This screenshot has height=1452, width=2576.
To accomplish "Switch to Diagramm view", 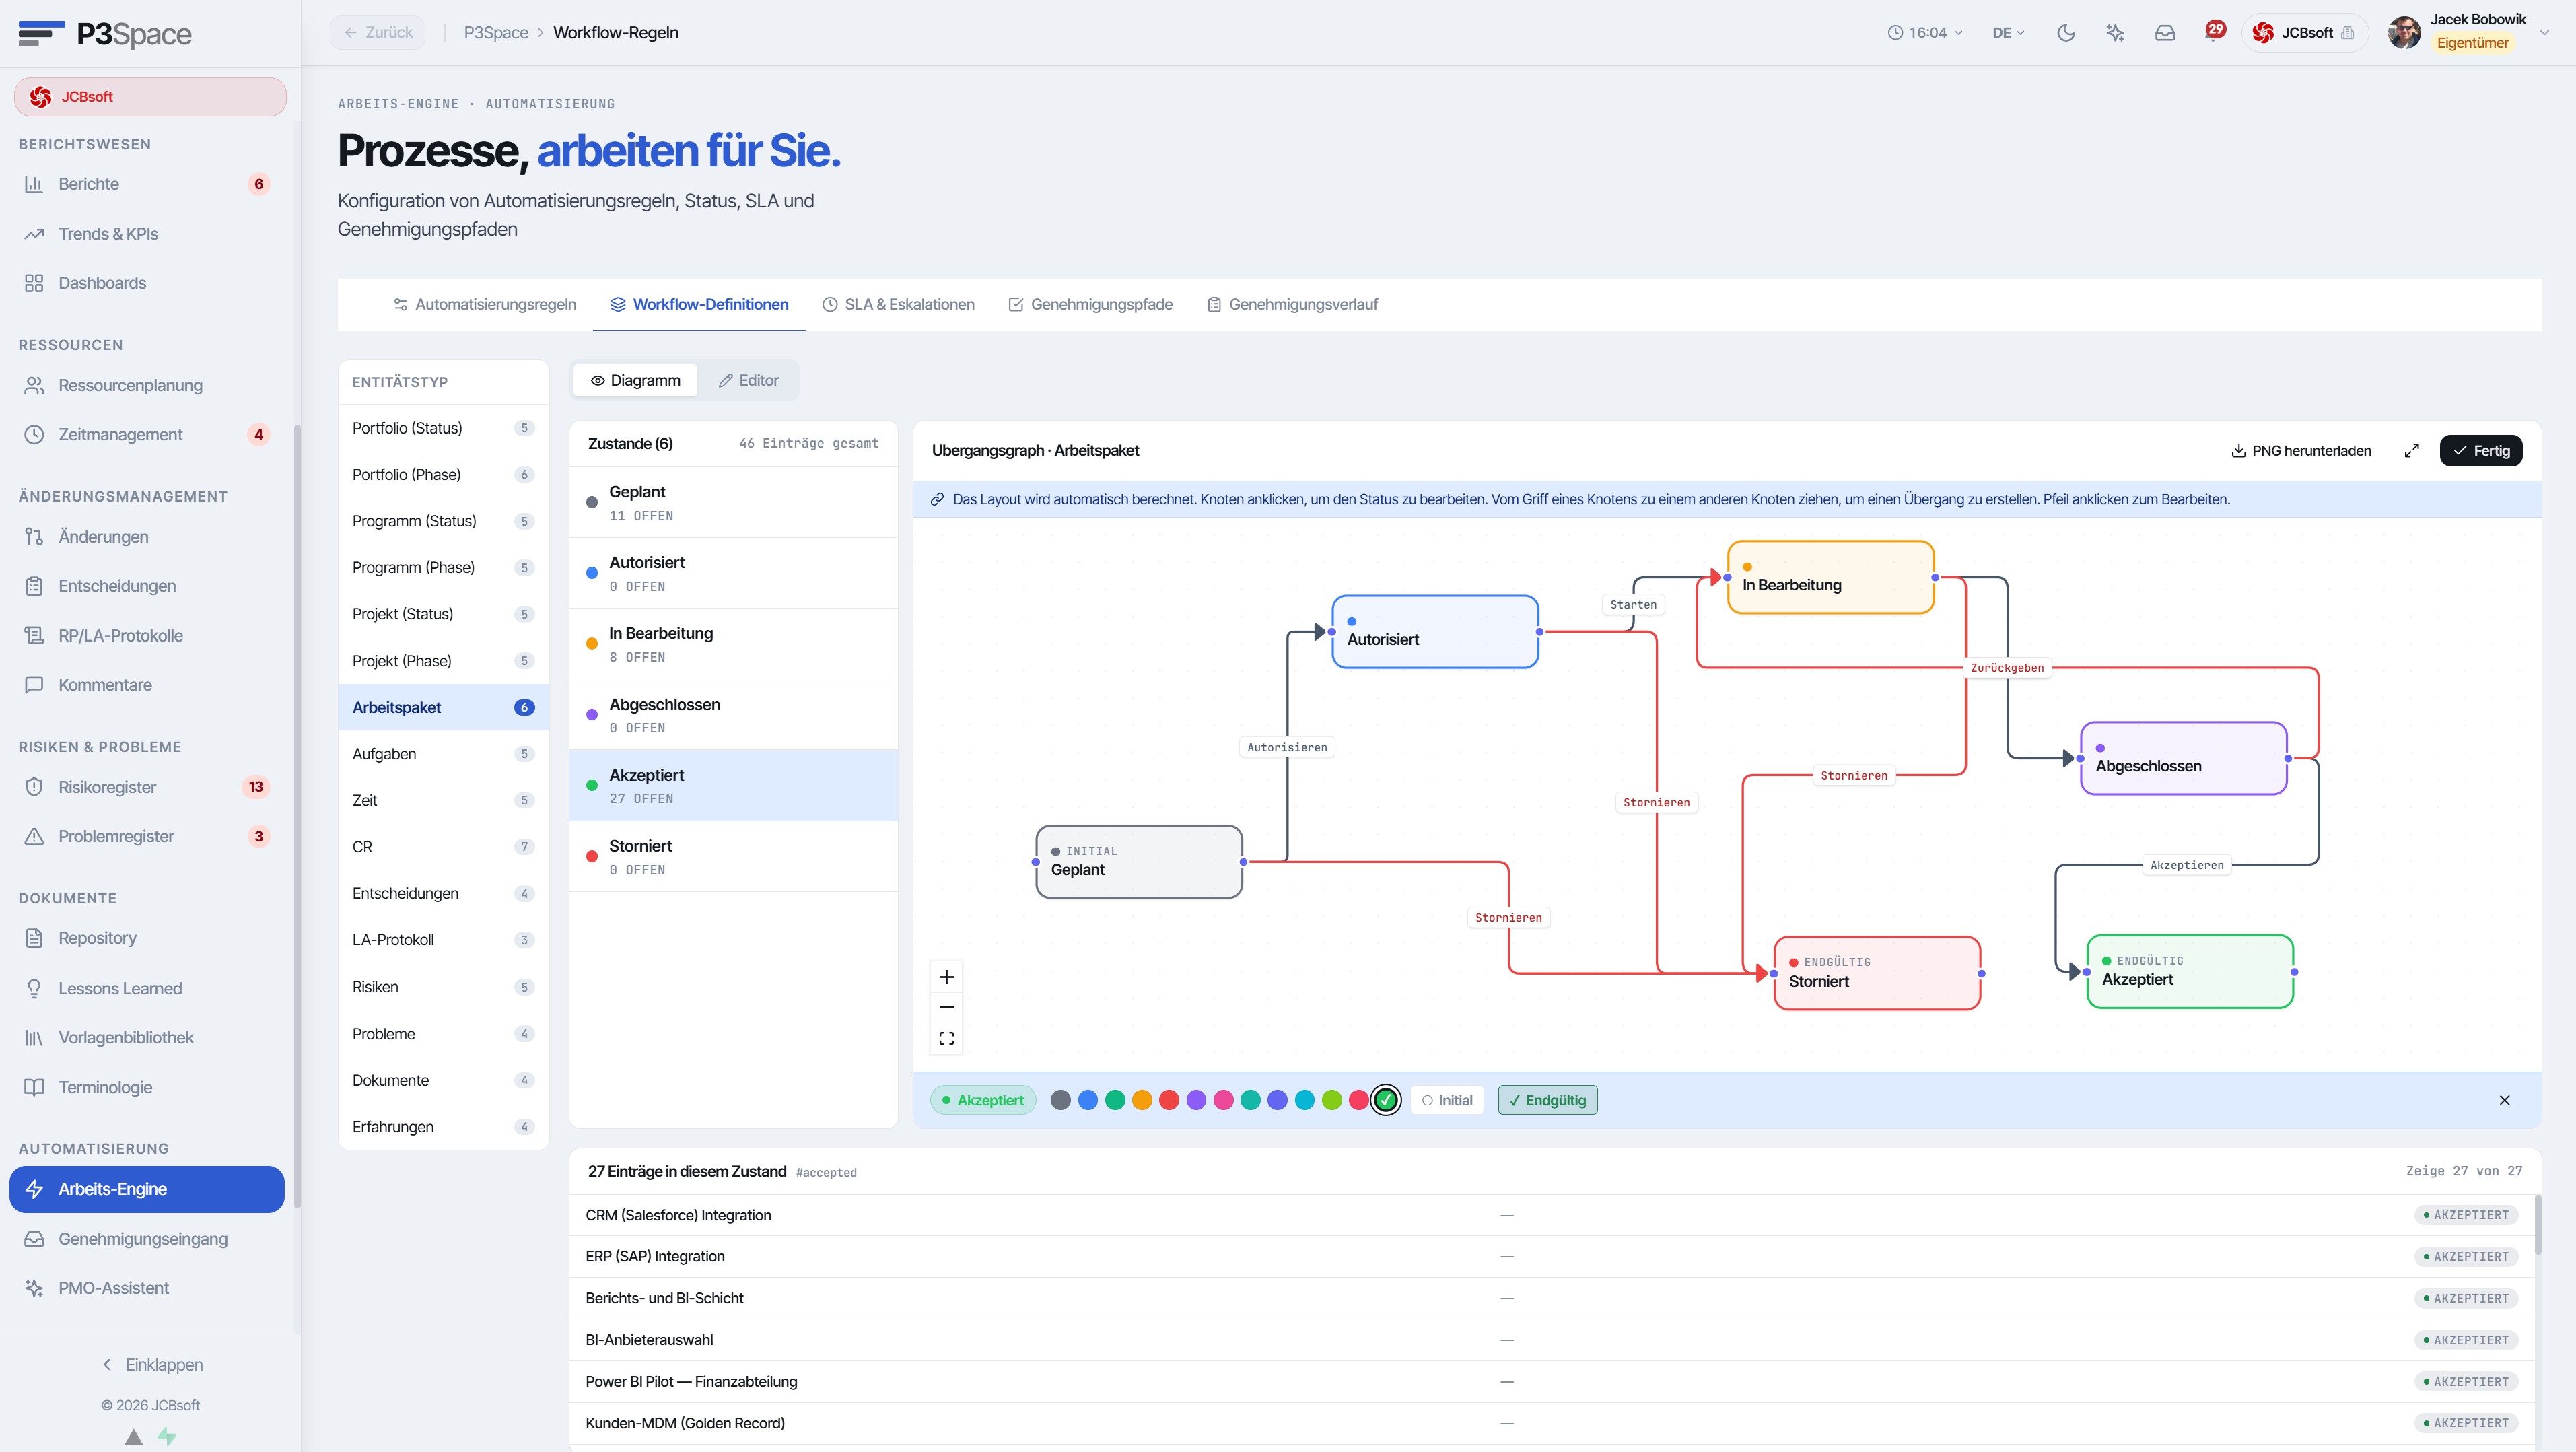I will tap(636, 380).
